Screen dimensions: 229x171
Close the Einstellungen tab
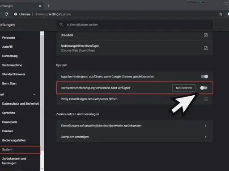tap(40, 6)
